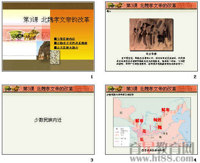The image size is (200, 163).
Task: Click the red 羌 label on the map
Action: point(144,131)
